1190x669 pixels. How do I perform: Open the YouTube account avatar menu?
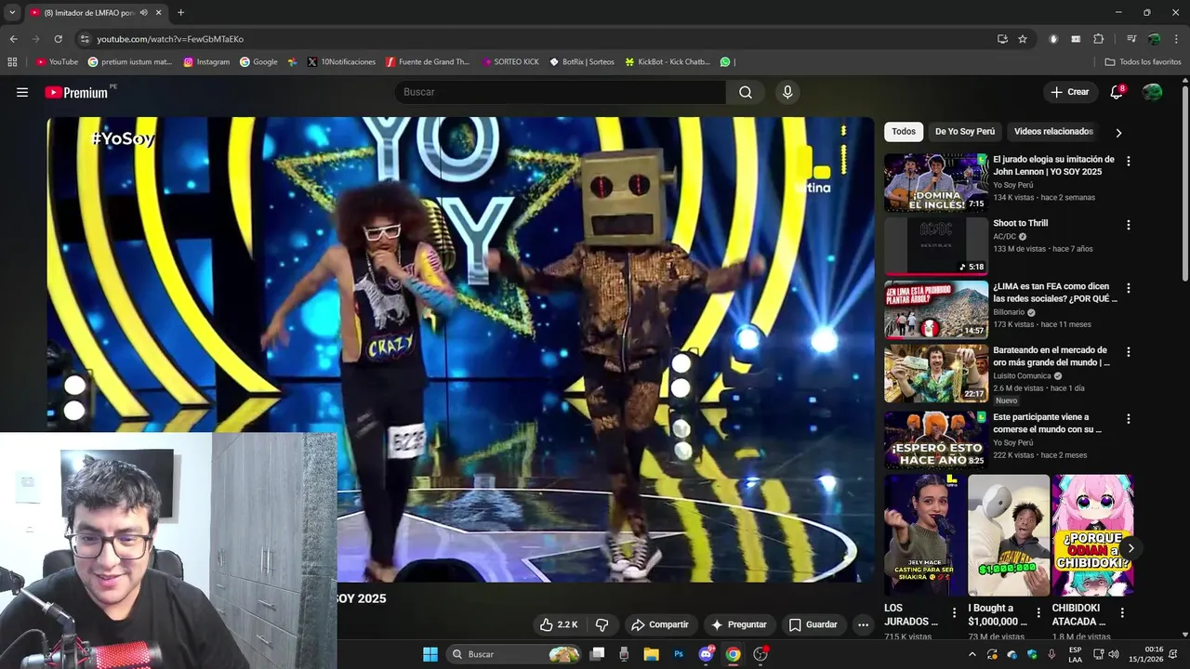(1152, 92)
